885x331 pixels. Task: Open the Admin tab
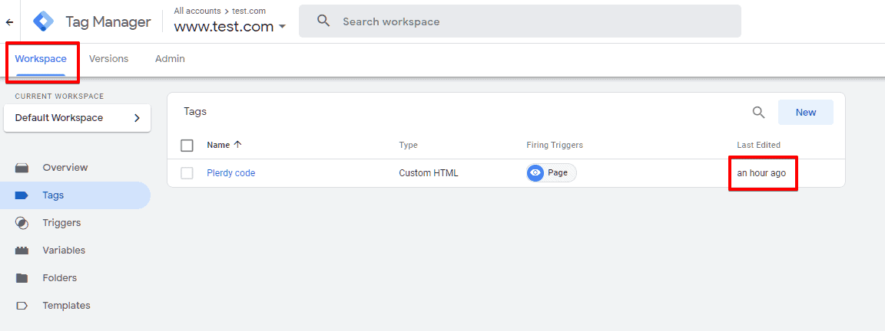click(170, 58)
